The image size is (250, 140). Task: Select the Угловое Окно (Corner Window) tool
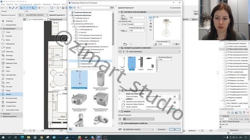pyautogui.click(x=11, y=106)
